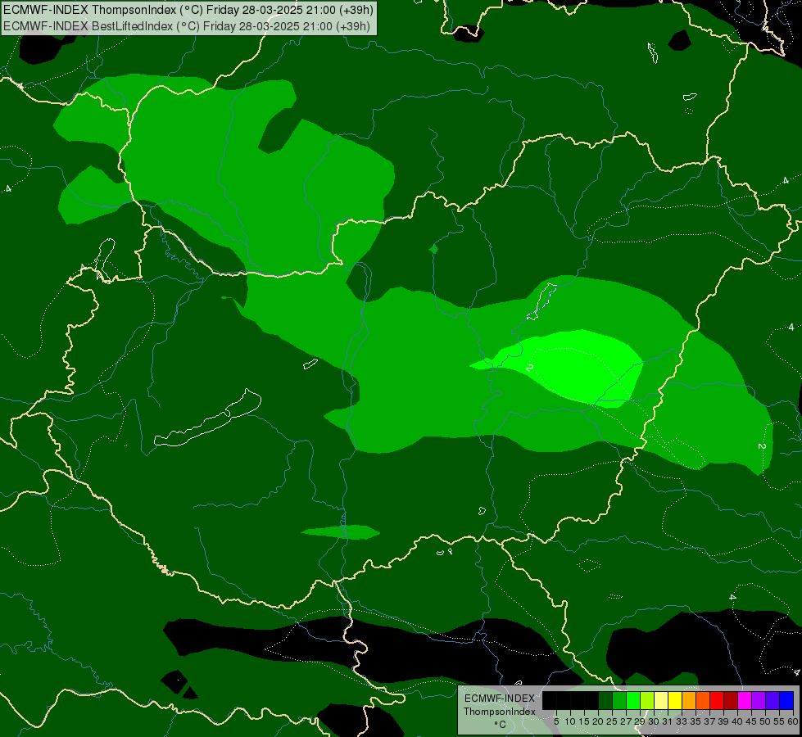Click the bright red 37–39 legend swatch

pyautogui.click(x=717, y=700)
